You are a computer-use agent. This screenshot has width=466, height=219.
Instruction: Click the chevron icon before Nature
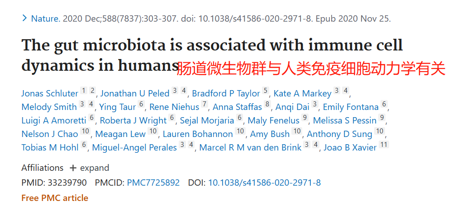24,18
